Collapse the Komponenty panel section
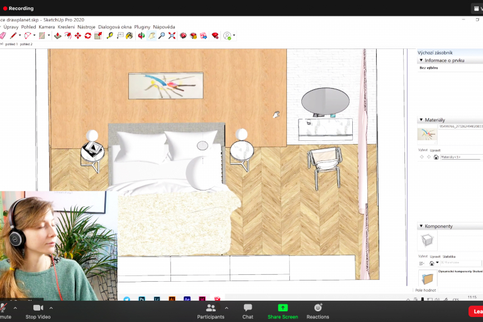The height and width of the screenshot is (322, 483). point(421,226)
